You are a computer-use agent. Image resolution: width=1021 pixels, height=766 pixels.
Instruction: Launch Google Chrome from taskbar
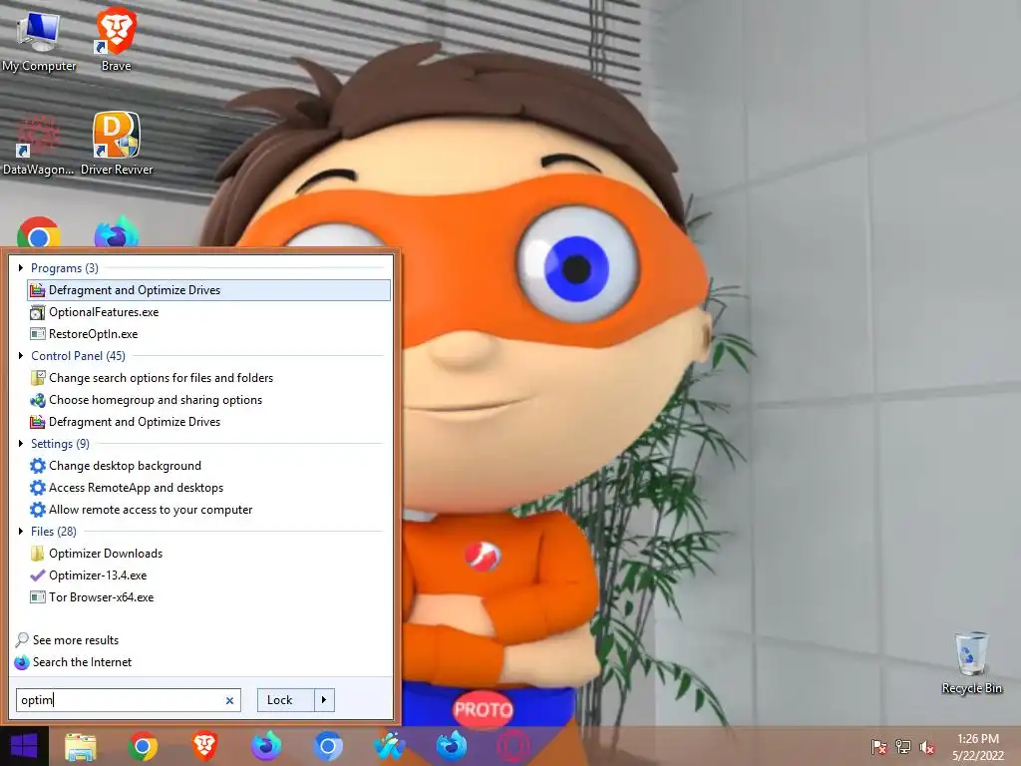[143, 746]
